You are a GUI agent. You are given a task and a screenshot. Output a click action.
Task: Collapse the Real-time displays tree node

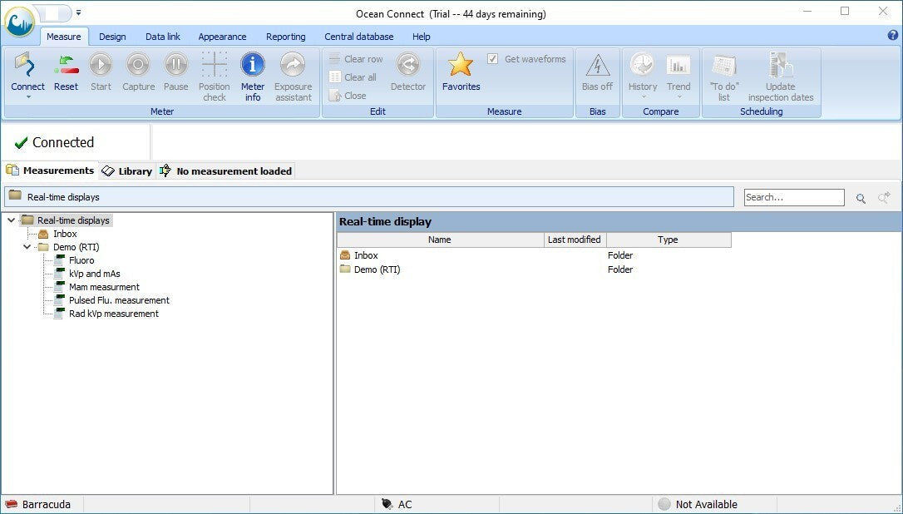click(x=11, y=220)
